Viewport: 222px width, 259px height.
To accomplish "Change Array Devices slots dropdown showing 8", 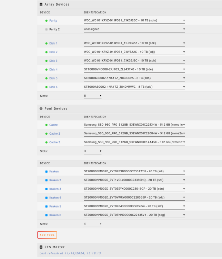I will click(93, 96).
